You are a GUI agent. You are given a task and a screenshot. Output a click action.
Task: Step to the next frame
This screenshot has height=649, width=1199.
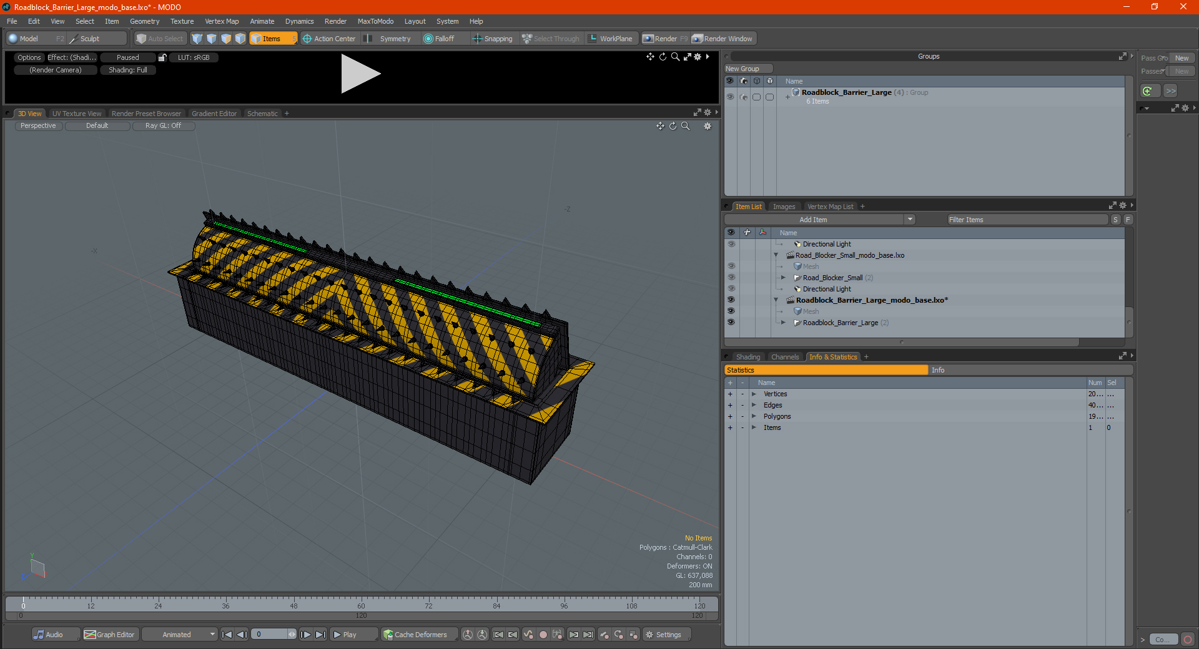tap(306, 635)
